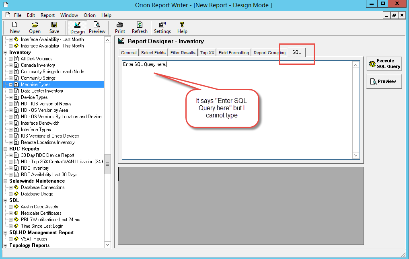Click gear icon beside Interface Availability - Last Month
Viewport: 409px width, 259px height.
point(16,39)
